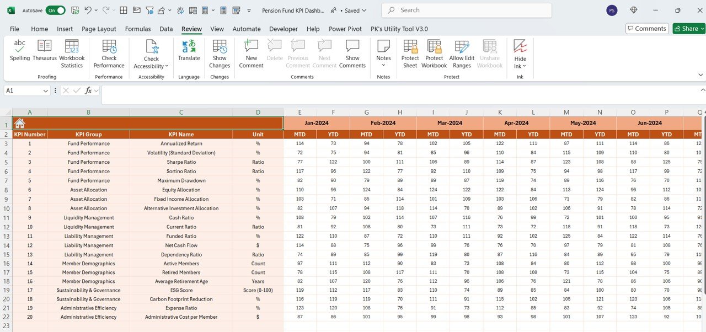706x332 pixels.
Task: Click the Score (0-100) unit cell
Action: (x=258, y=290)
